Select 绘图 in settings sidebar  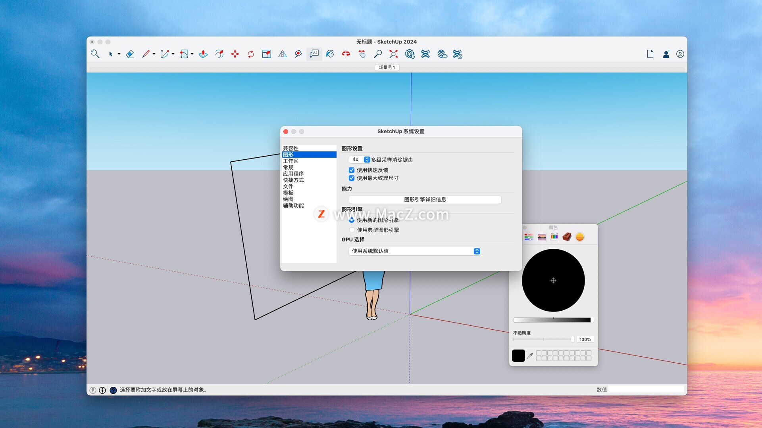309,199
